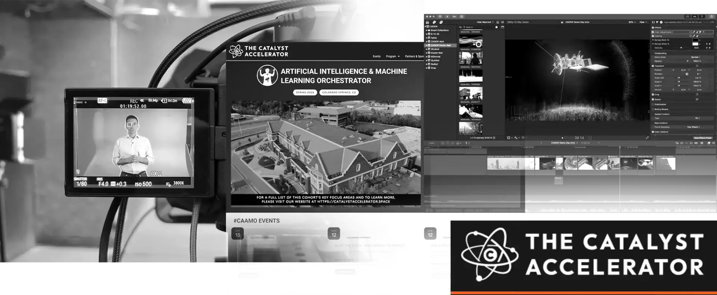Show the Photos and Audio sidebar icon
Viewport: 717px width, 295px height.
pyautogui.click(x=434, y=22)
